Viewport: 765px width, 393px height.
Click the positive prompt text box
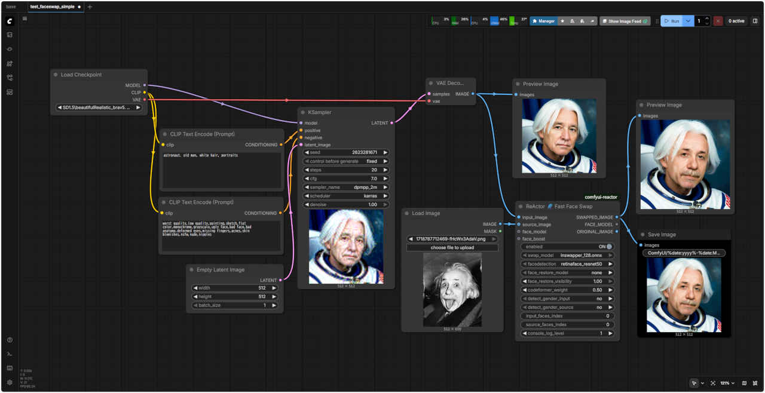(221, 170)
